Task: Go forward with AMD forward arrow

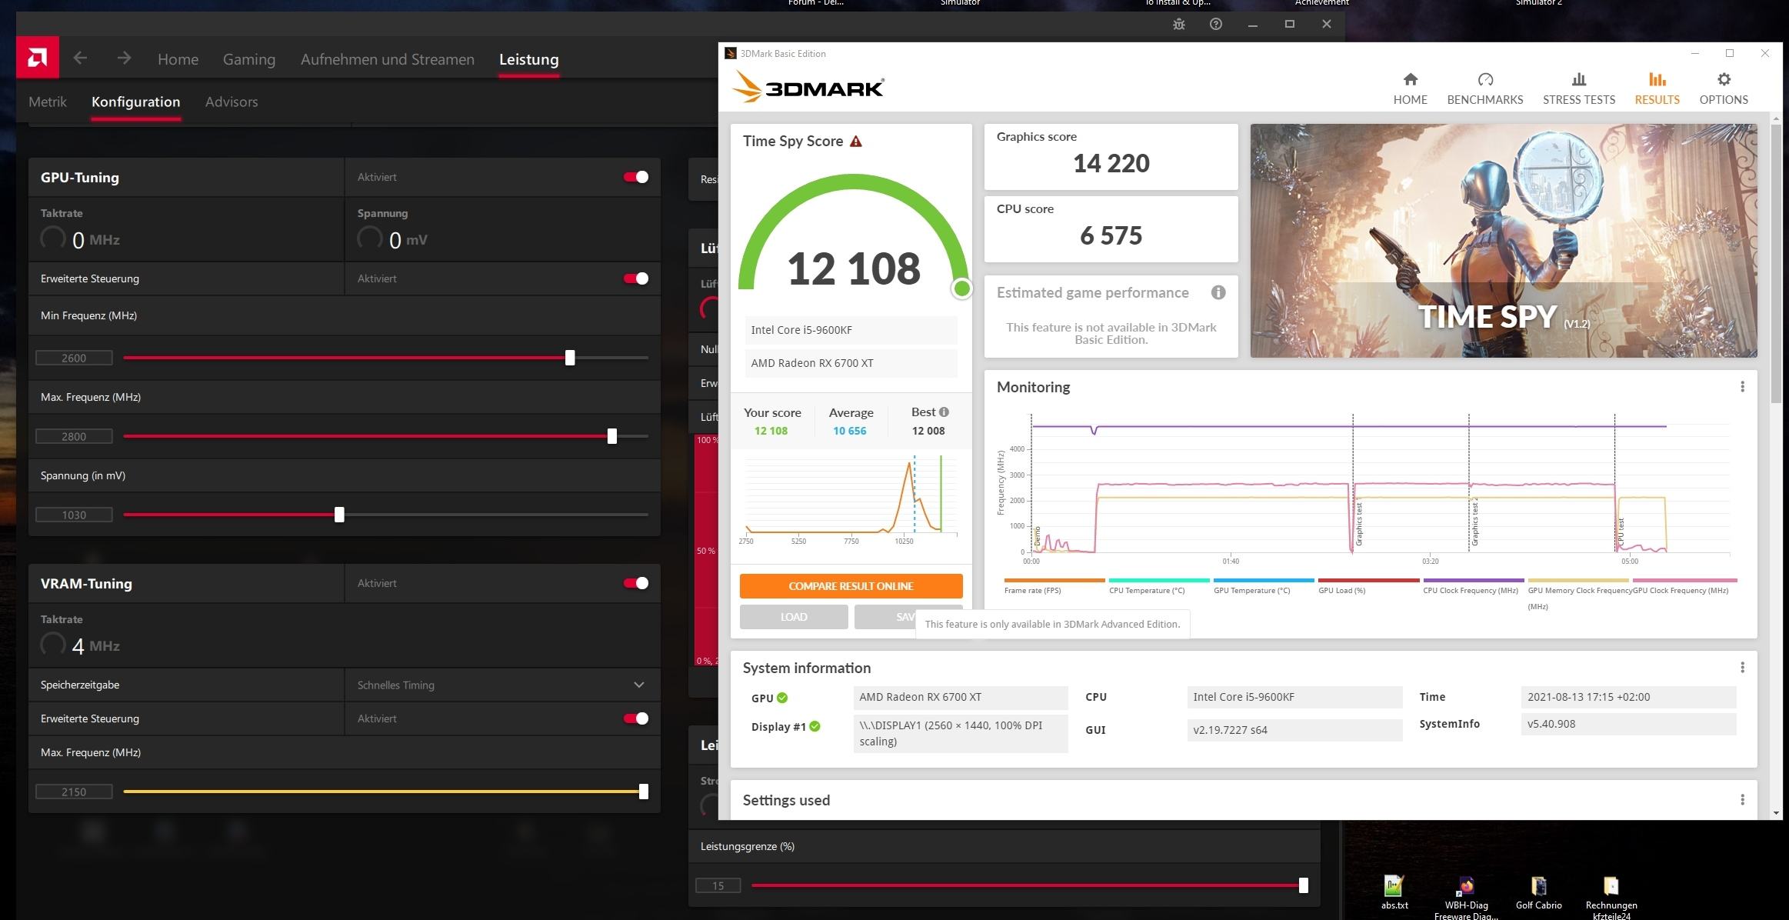Action: coord(124,58)
